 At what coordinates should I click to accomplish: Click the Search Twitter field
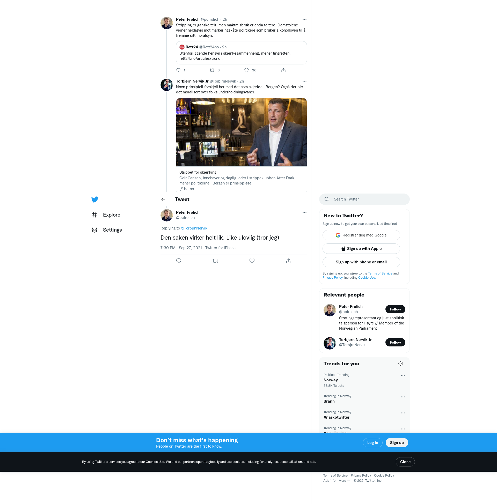(x=364, y=199)
